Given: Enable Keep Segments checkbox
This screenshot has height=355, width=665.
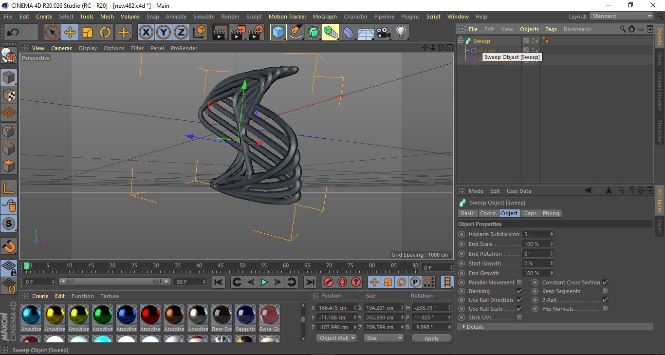Looking at the screenshot, I should click(x=605, y=291).
